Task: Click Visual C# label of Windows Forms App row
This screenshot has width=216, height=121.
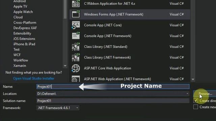Action: (x=177, y=14)
